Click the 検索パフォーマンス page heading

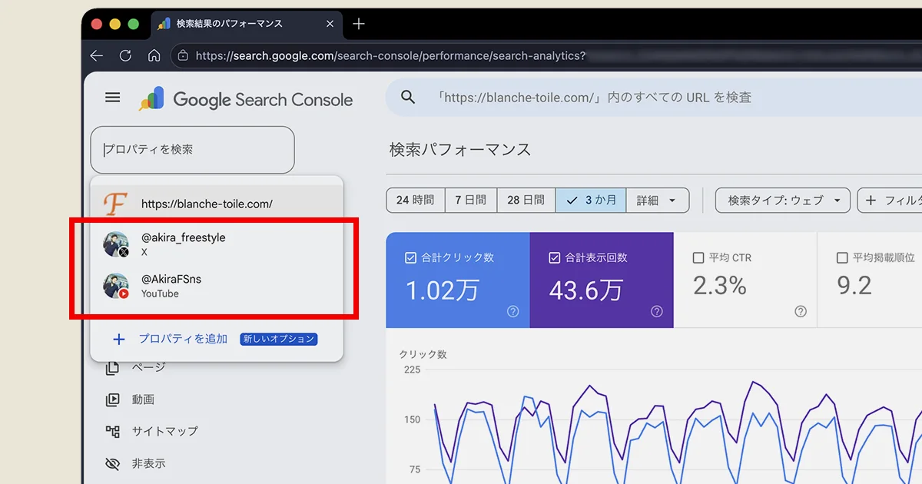pos(460,150)
